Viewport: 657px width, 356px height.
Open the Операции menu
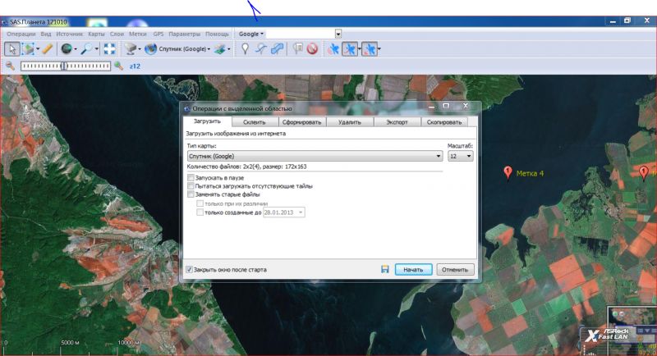click(x=21, y=34)
